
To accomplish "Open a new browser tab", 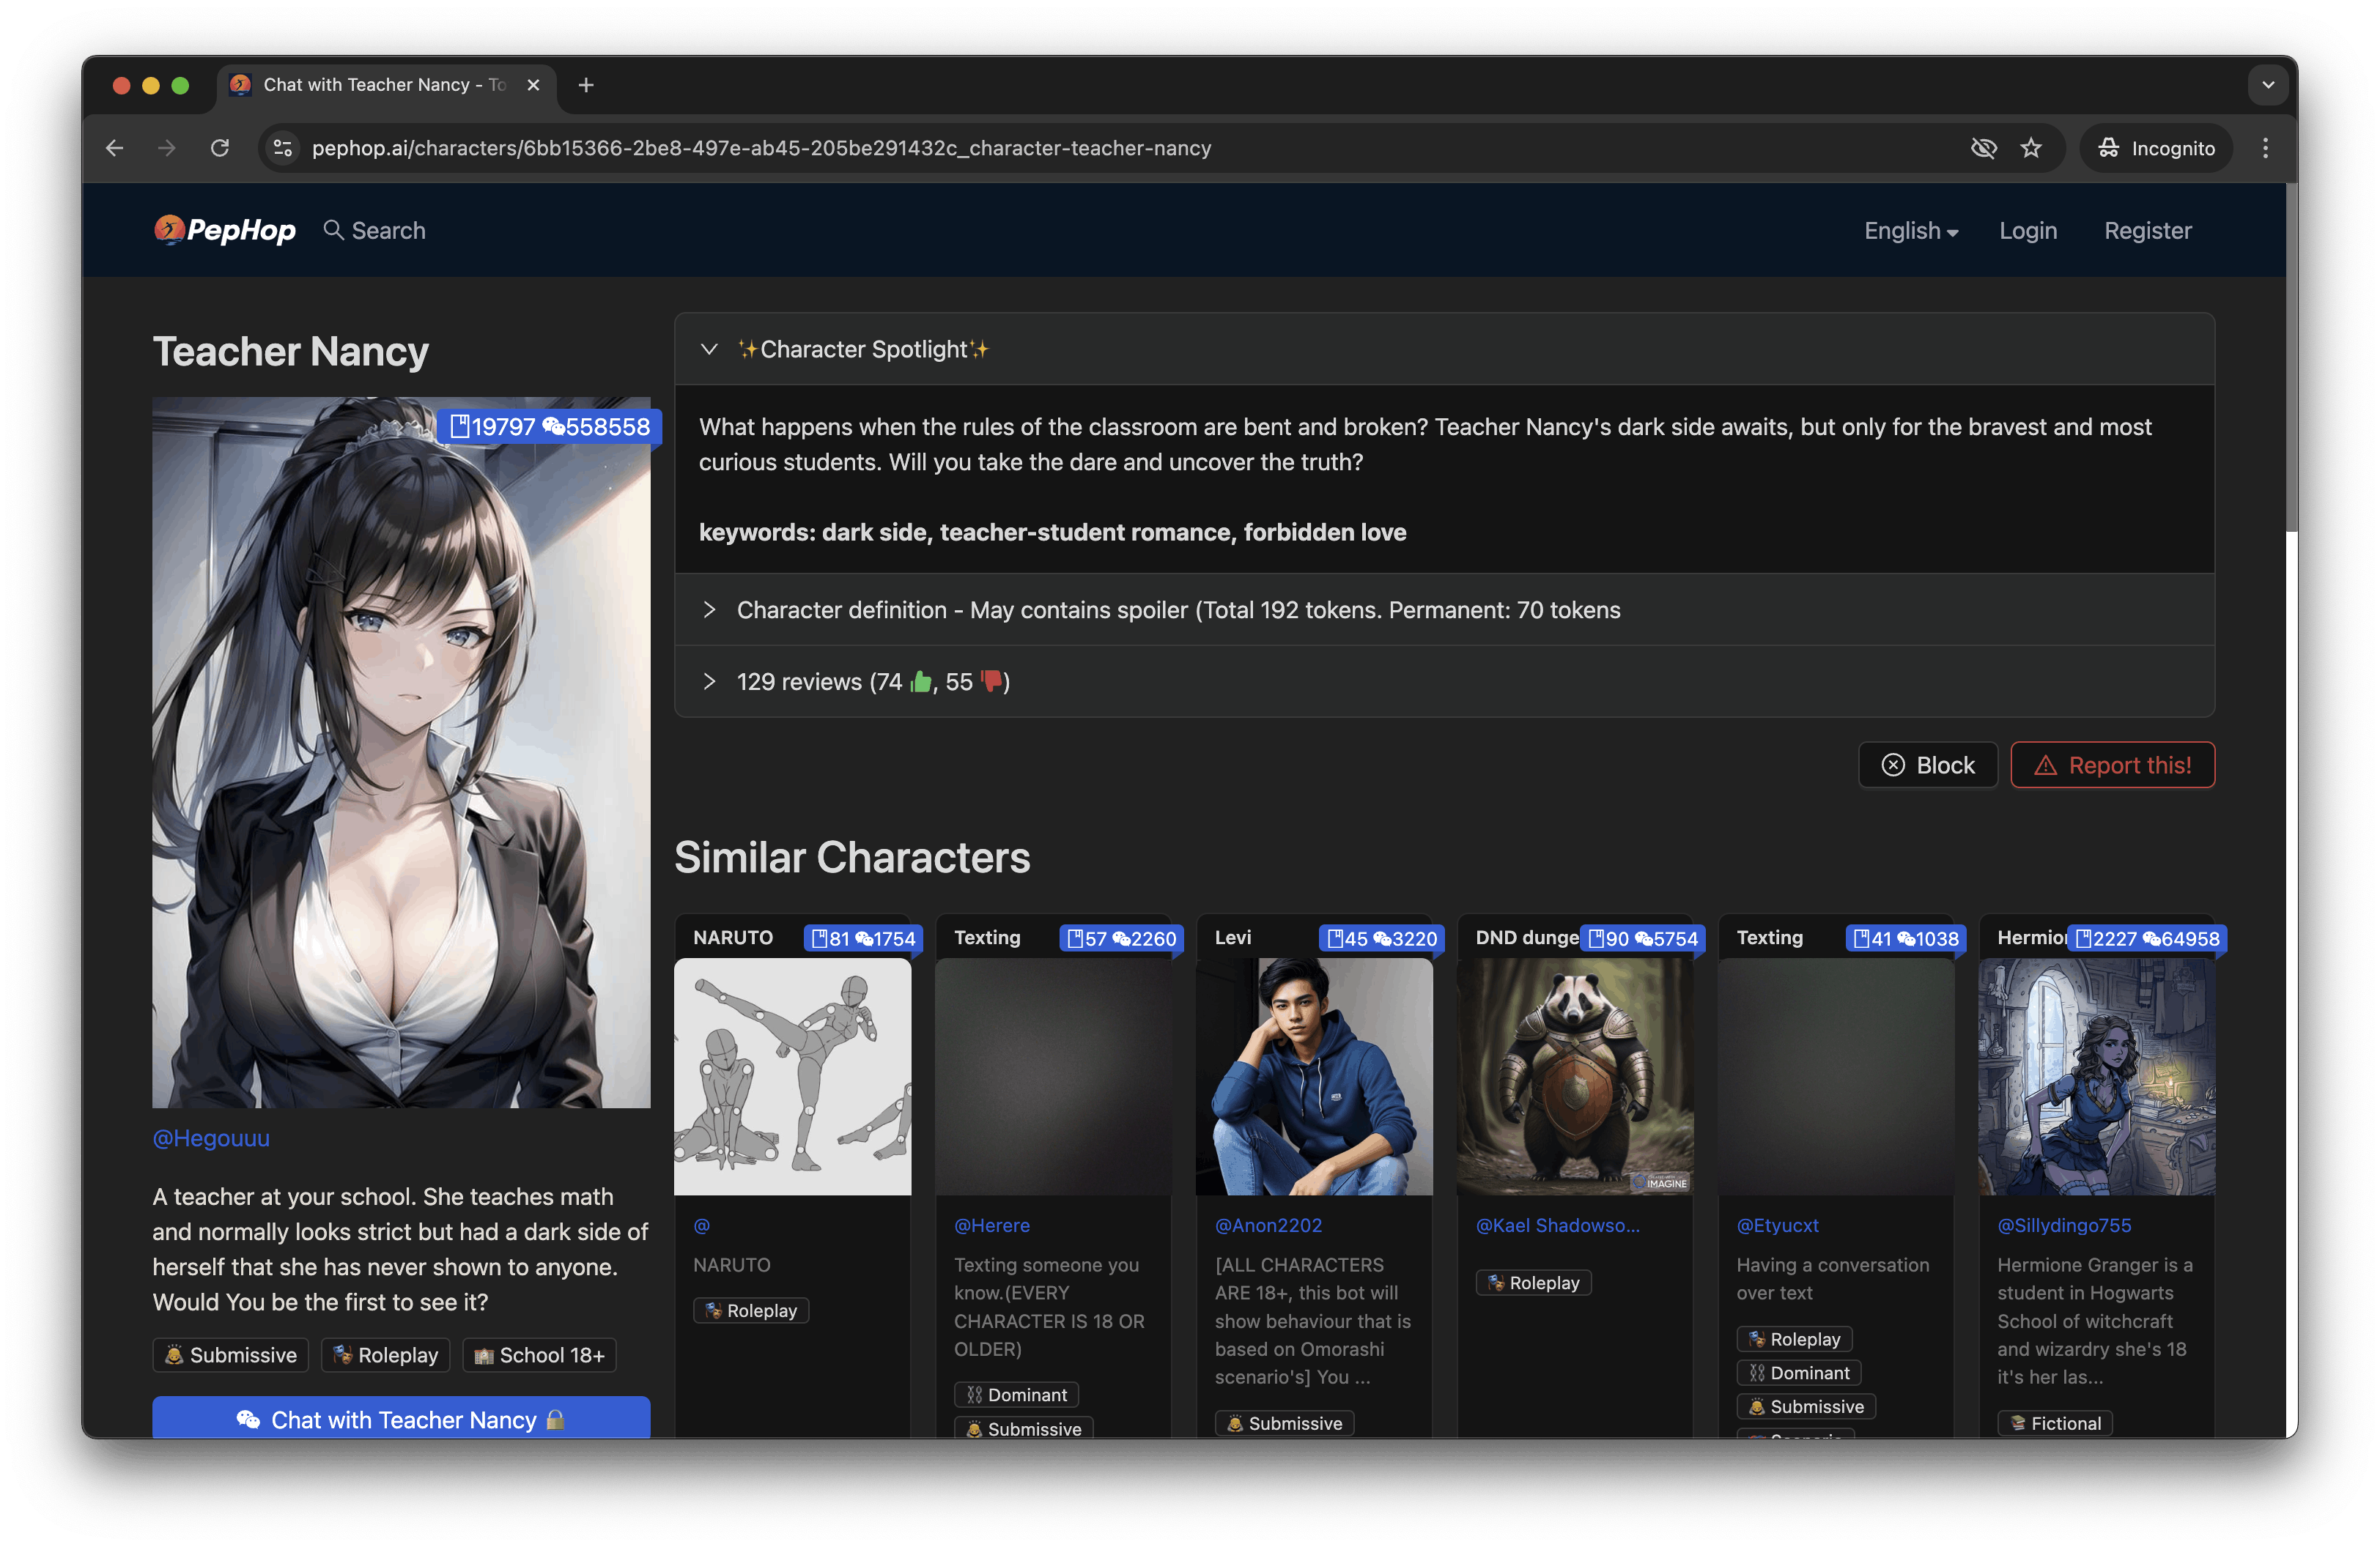I will [586, 85].
